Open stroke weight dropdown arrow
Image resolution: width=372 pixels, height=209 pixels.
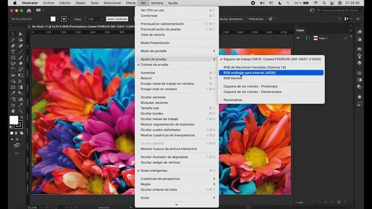point(102,19)
